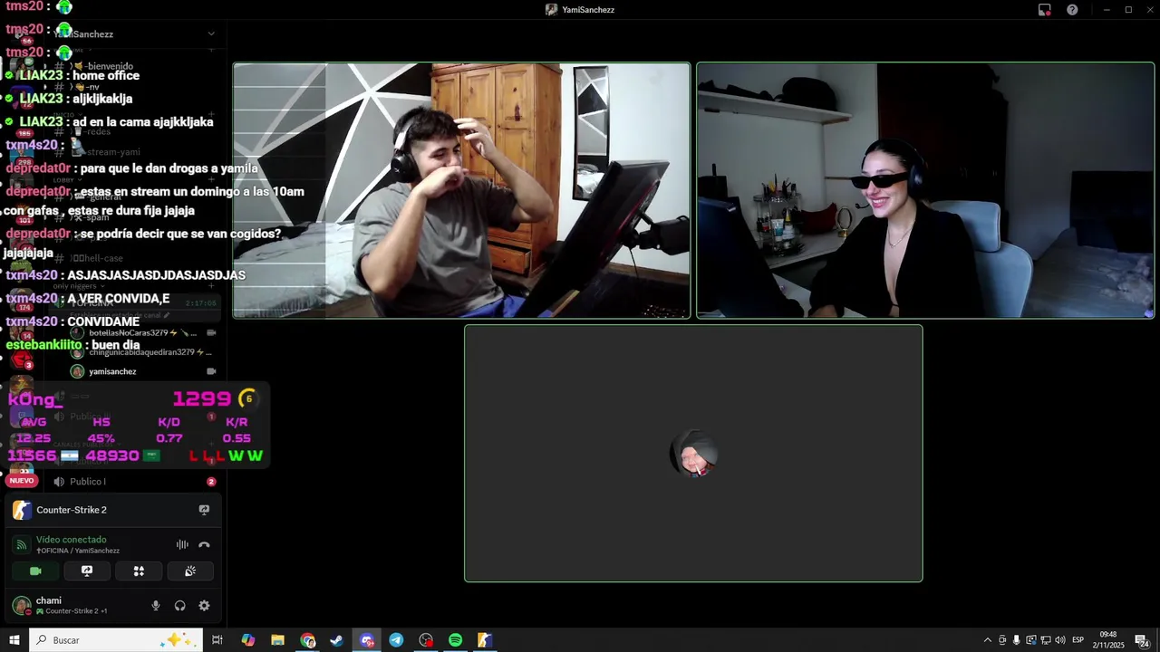Image resolution: width=1160 pixels, height=652 pixels.
Task: Open the OFICINA / YamiSanchezz channel link
Action: (x=78, y=551)
